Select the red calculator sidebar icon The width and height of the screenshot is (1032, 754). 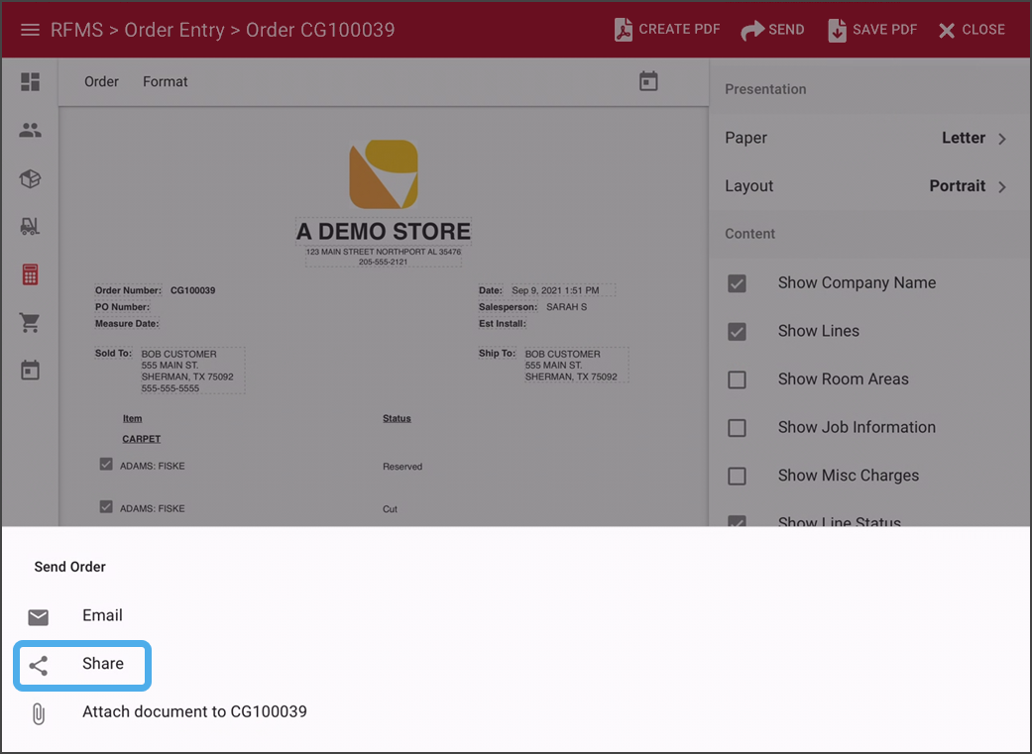click(30, 274)
